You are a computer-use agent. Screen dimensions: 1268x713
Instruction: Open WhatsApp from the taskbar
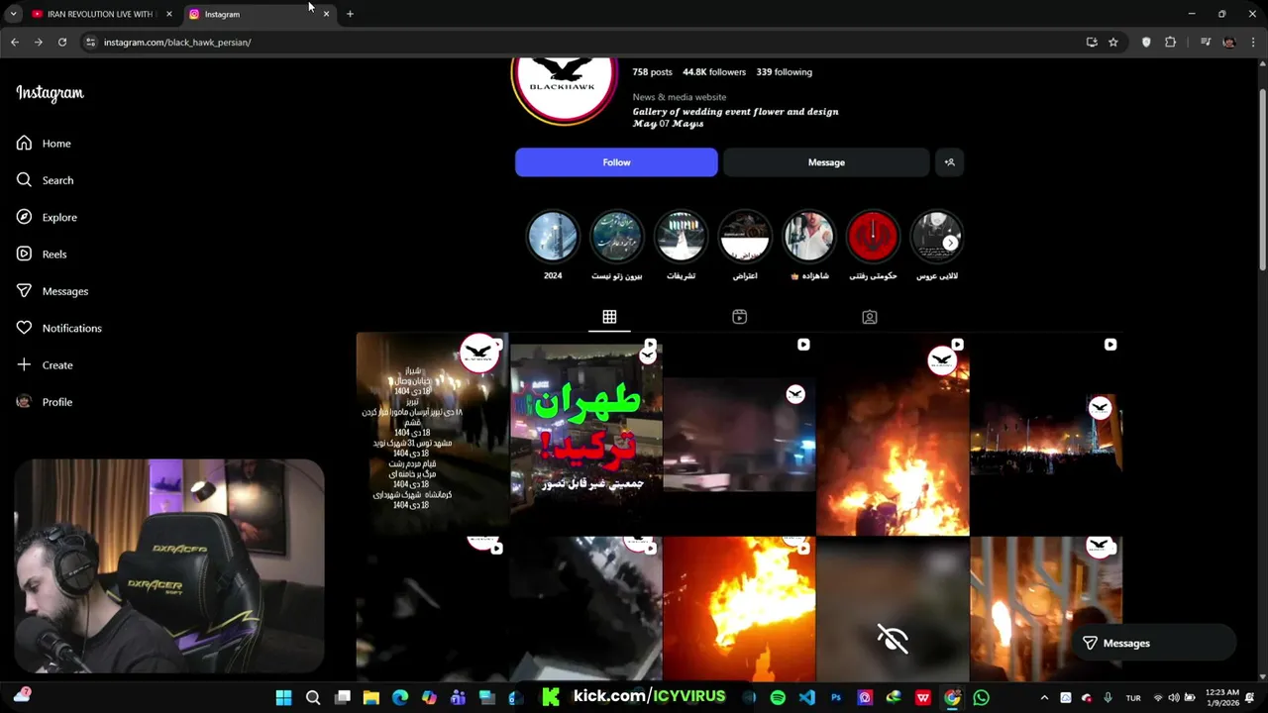[x=981, y=698]
